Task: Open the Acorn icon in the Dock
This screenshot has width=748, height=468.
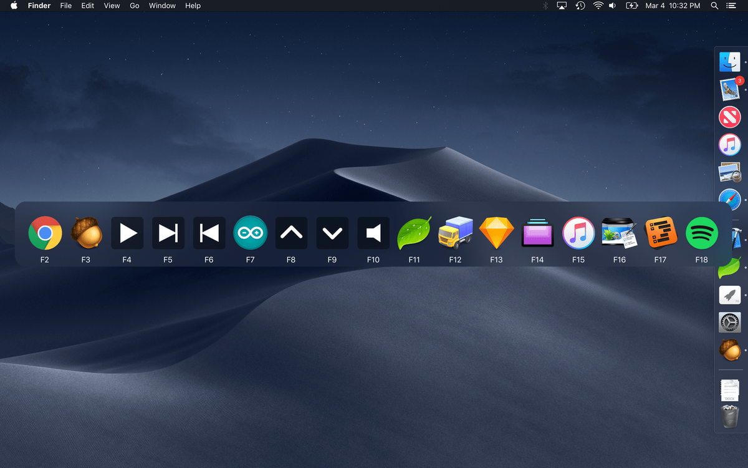Action: point(730,349)
